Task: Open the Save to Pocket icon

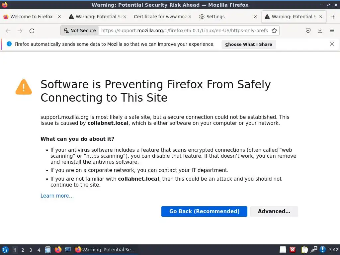Action: [x=308, y=31]
